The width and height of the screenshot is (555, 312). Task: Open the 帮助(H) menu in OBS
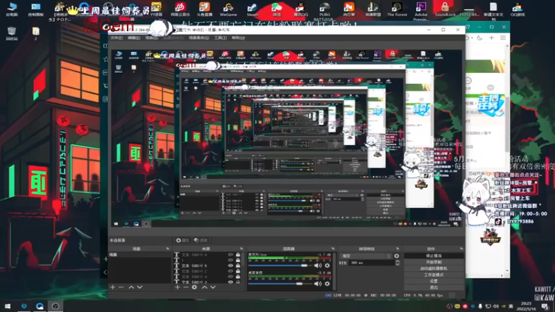click(238, 38)
